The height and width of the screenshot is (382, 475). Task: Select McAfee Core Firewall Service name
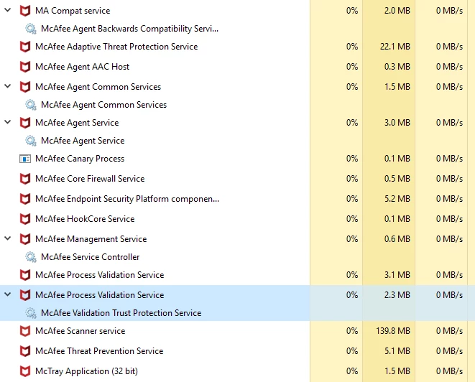(90, 179)
